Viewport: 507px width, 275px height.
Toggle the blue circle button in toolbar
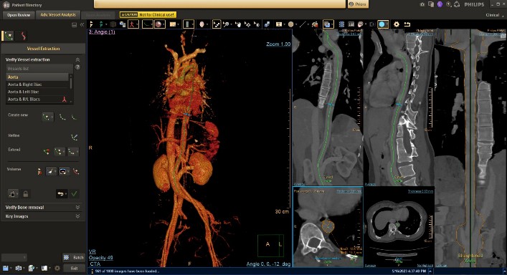click(383, 24)
